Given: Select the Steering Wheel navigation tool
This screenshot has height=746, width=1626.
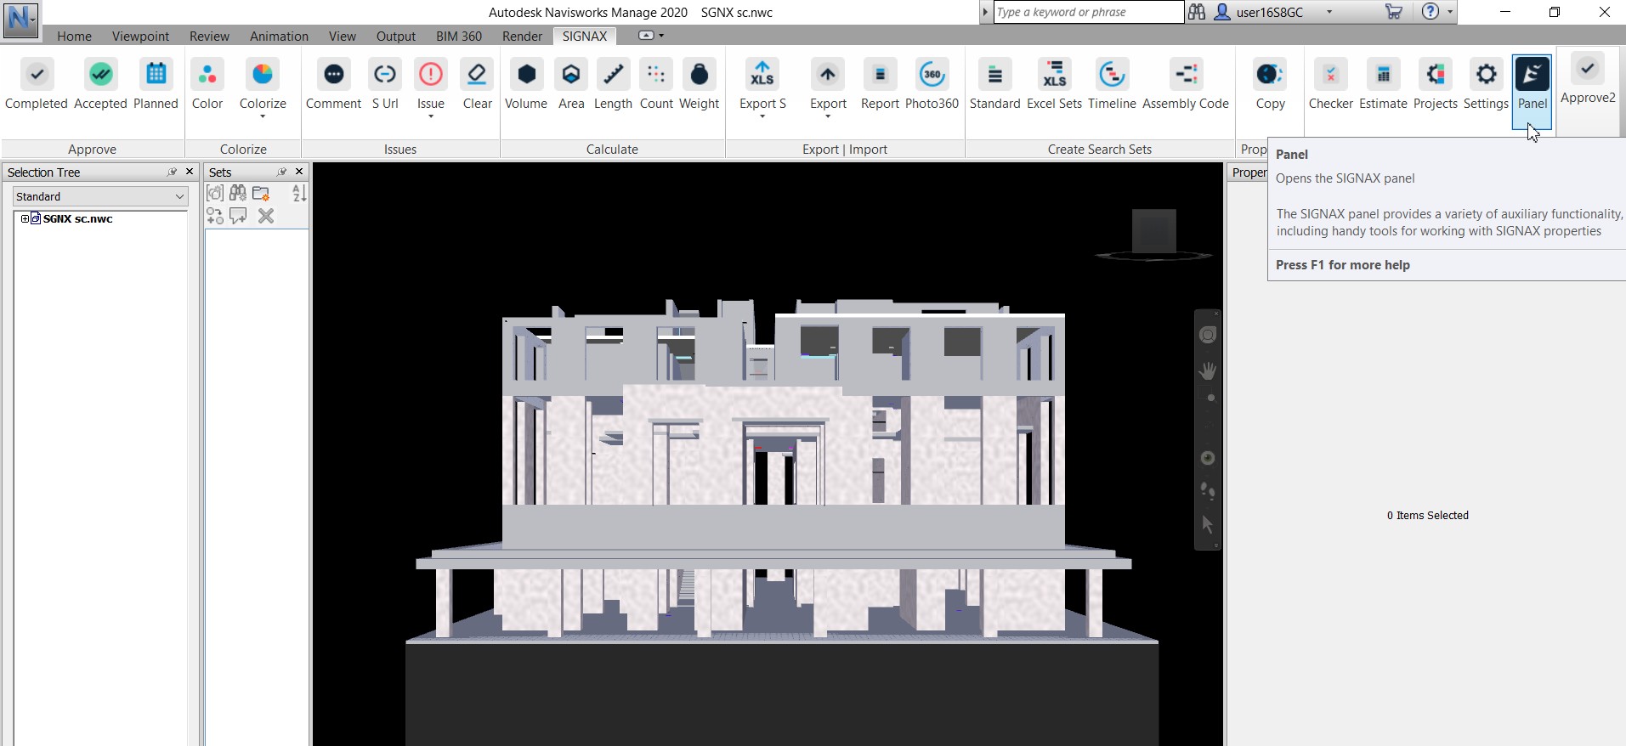Looking at the screenshot, I should (1208, 335).
